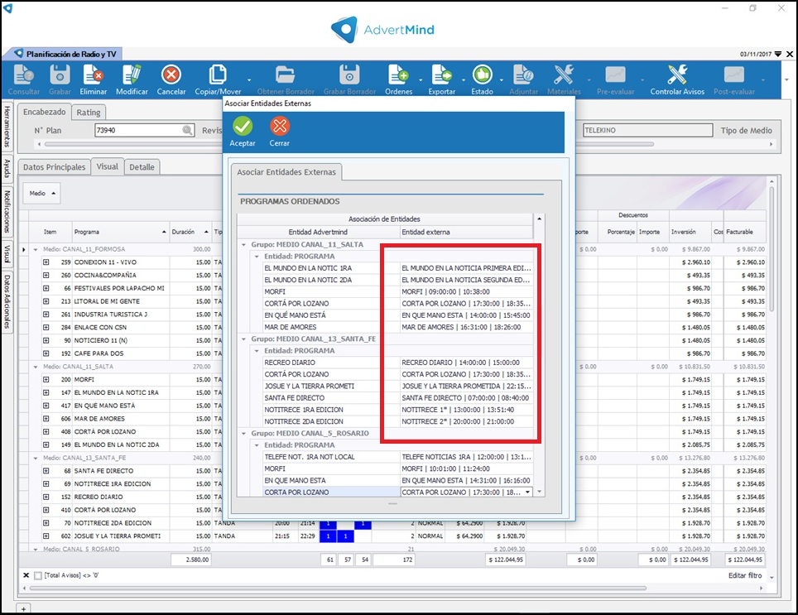Close the Planificación de Radio y TV tab
The width and height of the screenshot is (798, 615).
pos(790,54)
